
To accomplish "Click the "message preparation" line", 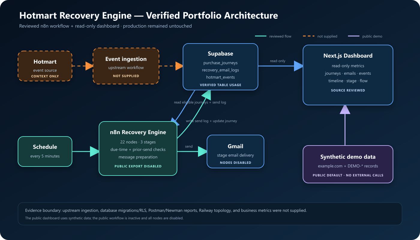I will (138, 157).
